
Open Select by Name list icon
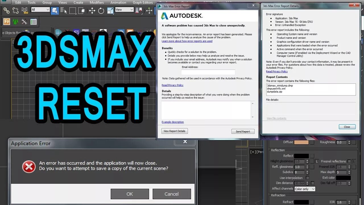[x=63, y=11]
